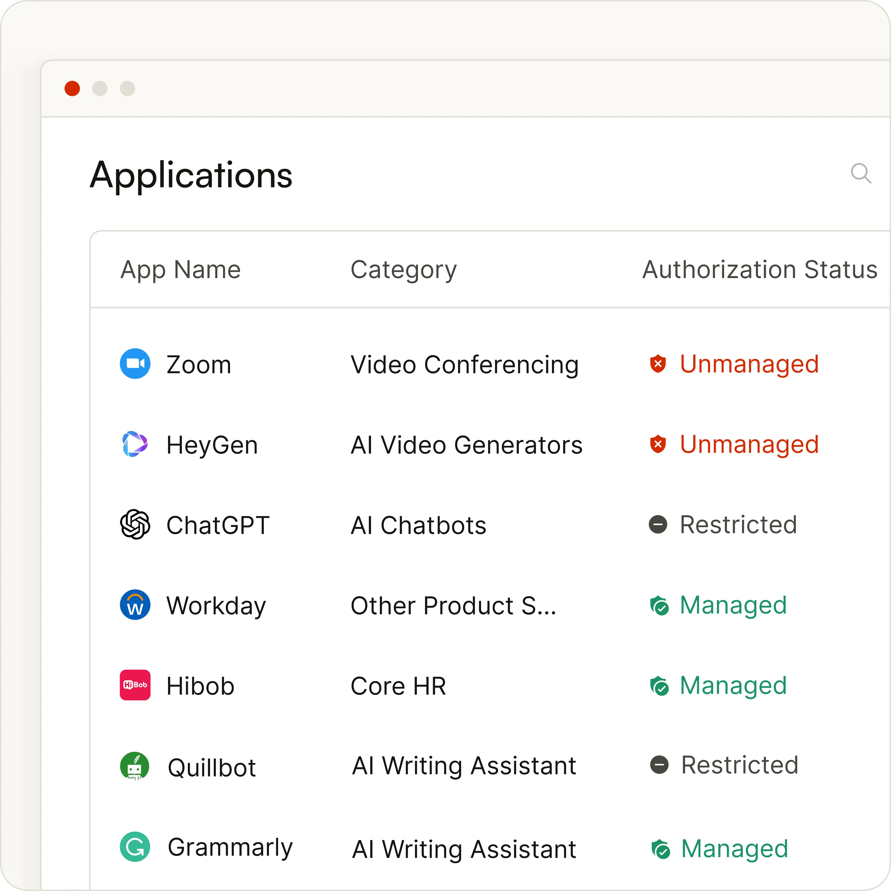Viewport: 891px width, 891px height.
Task: Click Zoom's red Unmanaged shield icon
Action: [658, 364]
